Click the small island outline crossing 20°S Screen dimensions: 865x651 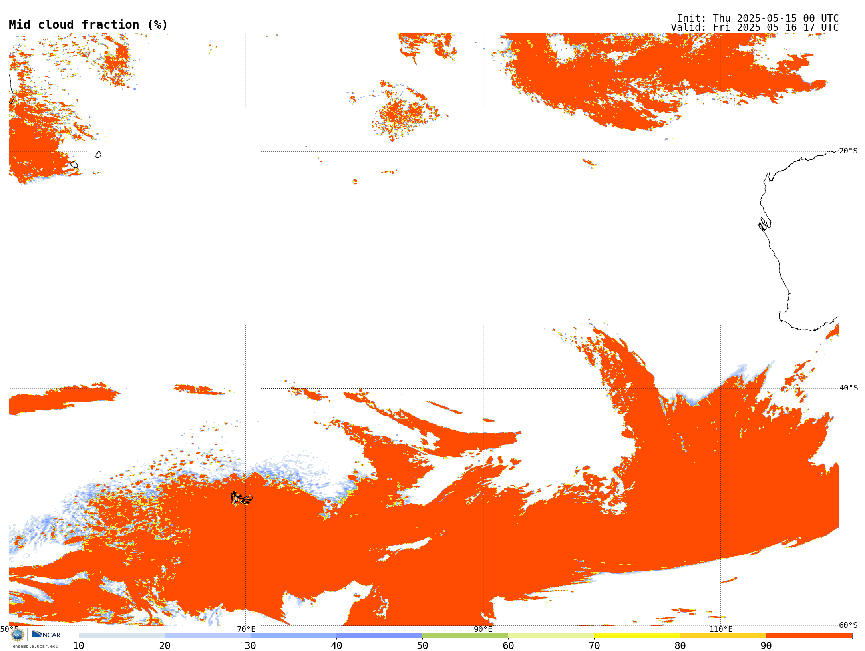point(98,155)
